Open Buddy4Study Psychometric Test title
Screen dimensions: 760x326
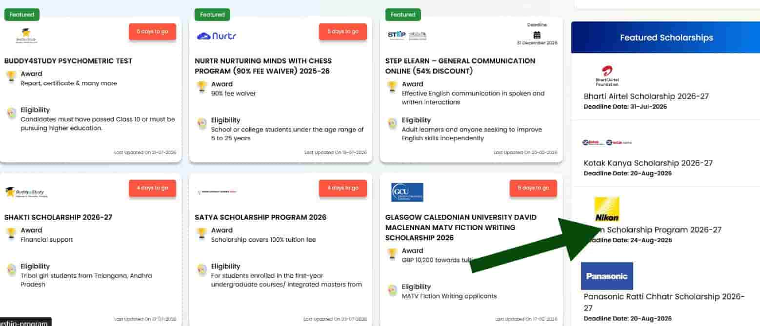tap(68, 61)
